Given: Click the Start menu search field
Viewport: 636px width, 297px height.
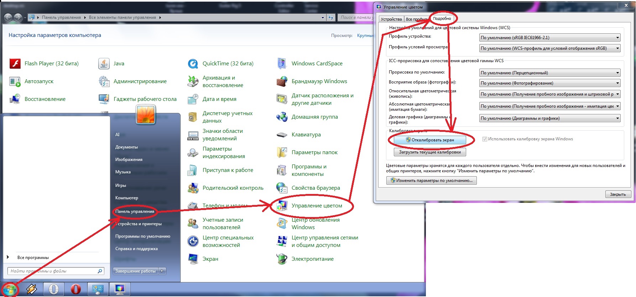Looking at the screenshot, I should click(56, 271).
